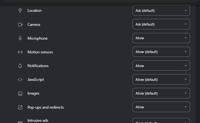Viewport: 200px width, 123px height.
Task: Click the Motion sensors icon
Action: (20, 52)
